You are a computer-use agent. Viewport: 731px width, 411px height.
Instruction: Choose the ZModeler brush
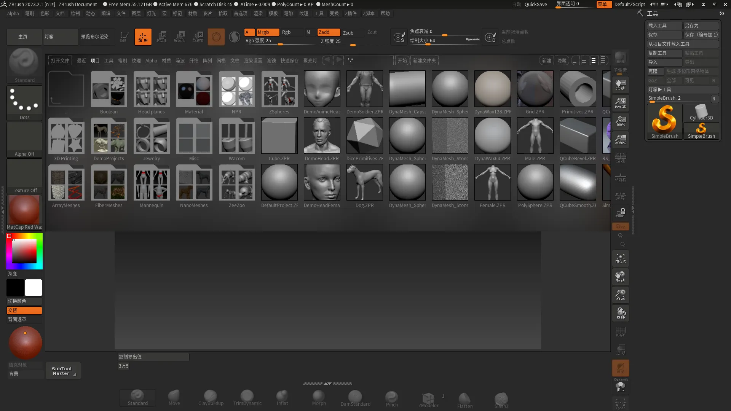click(x=428, y=397)
